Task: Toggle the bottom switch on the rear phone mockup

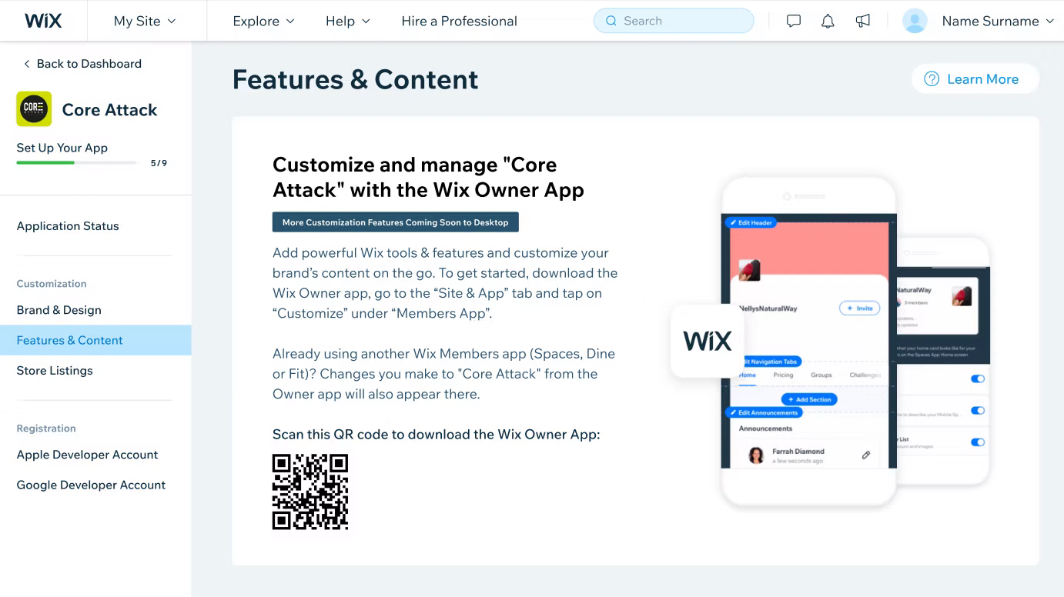Action: coord(978,442)
